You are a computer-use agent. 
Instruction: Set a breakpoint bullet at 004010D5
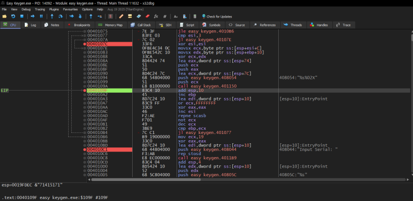tap(85, 175)
